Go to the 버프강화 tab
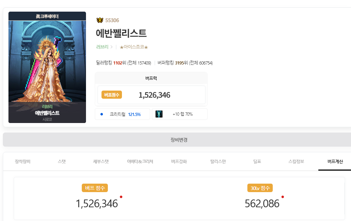This screenshot has width=351, height=221. click(x=179, y=161)
